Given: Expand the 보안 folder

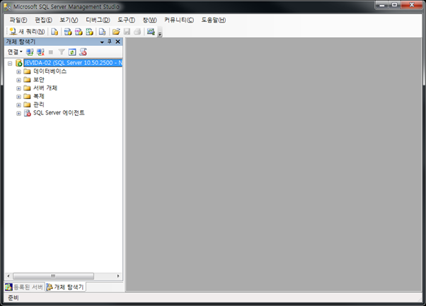Looking at the screenshot, I should 18,80.
